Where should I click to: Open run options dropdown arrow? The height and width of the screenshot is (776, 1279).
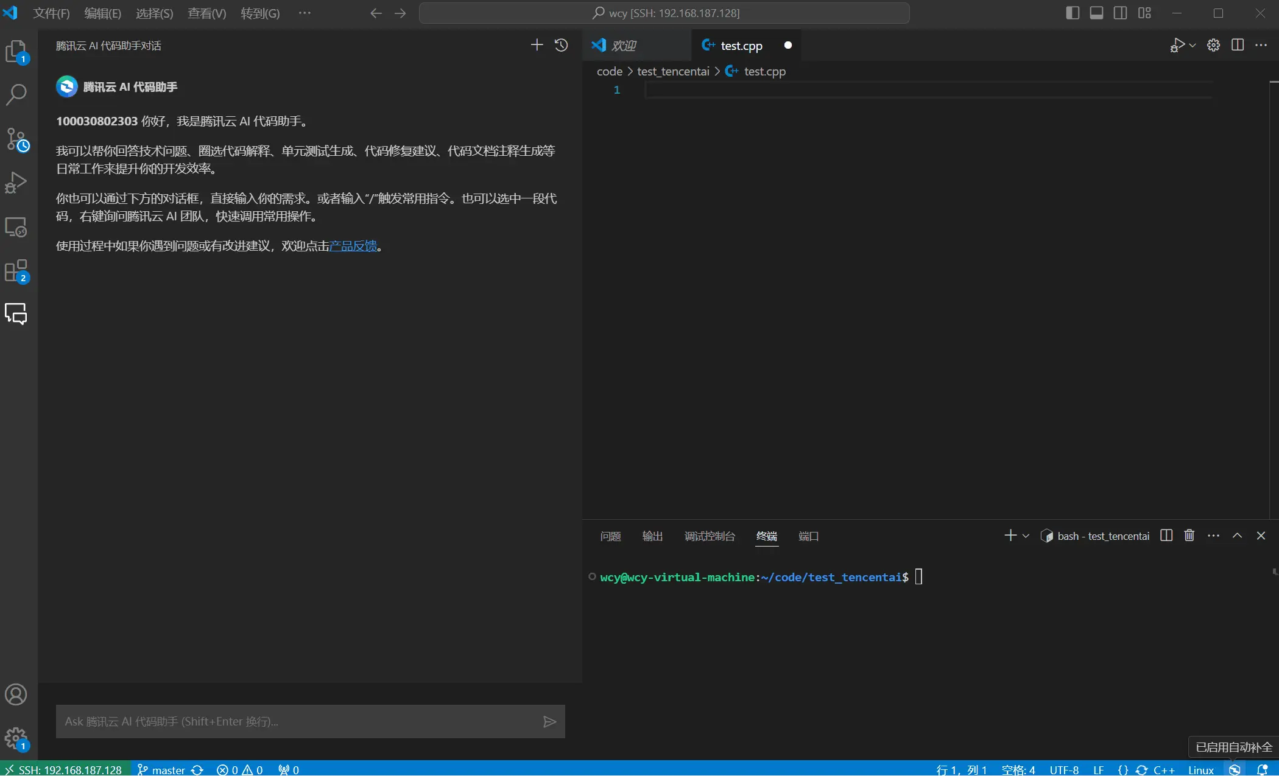coord(1193,45)
